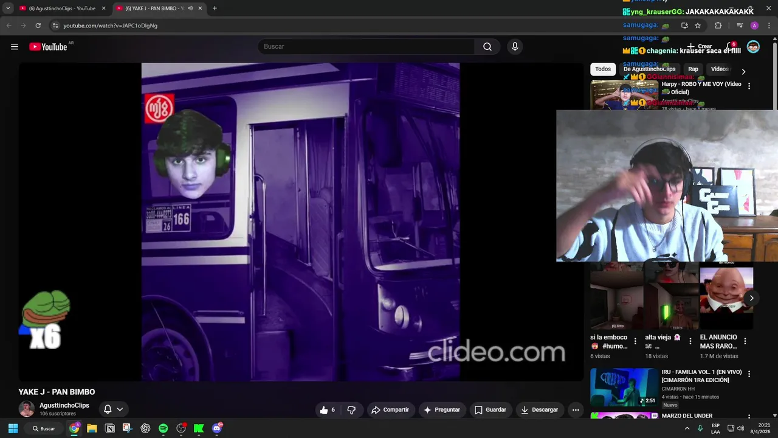Toggle the taskbar microphone tray icon

click(x=700, y=428)
